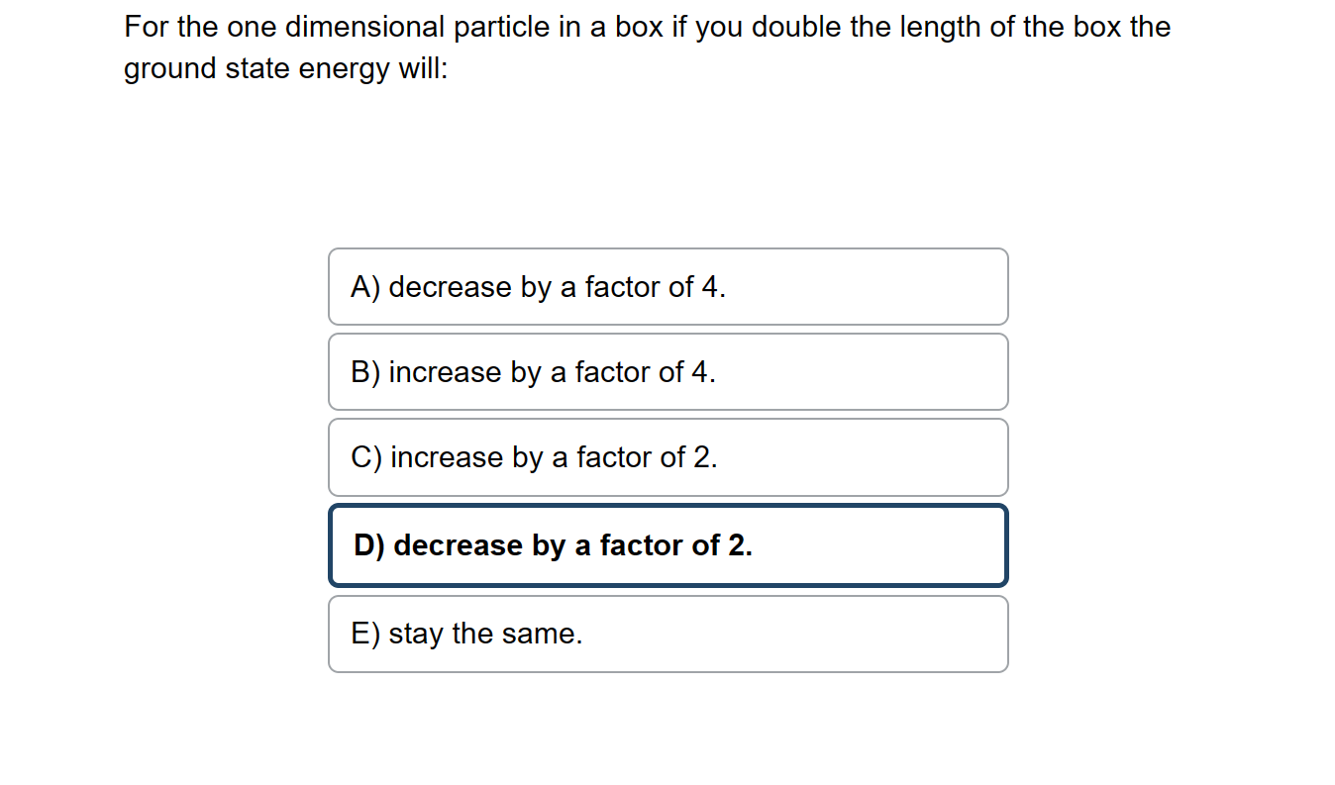This screenshot has height=785, width=1335.
Task: Choose an answer that mentions decreasing energy
Action: (x=667, y=287)
